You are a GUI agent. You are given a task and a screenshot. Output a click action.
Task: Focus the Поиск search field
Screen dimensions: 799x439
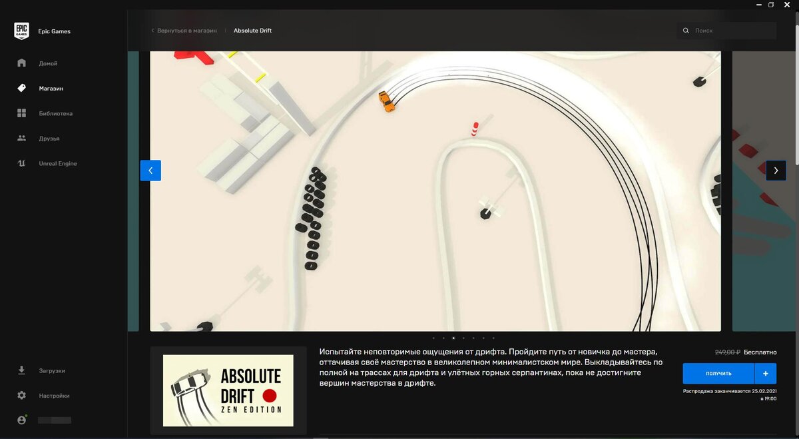(726, 31)
